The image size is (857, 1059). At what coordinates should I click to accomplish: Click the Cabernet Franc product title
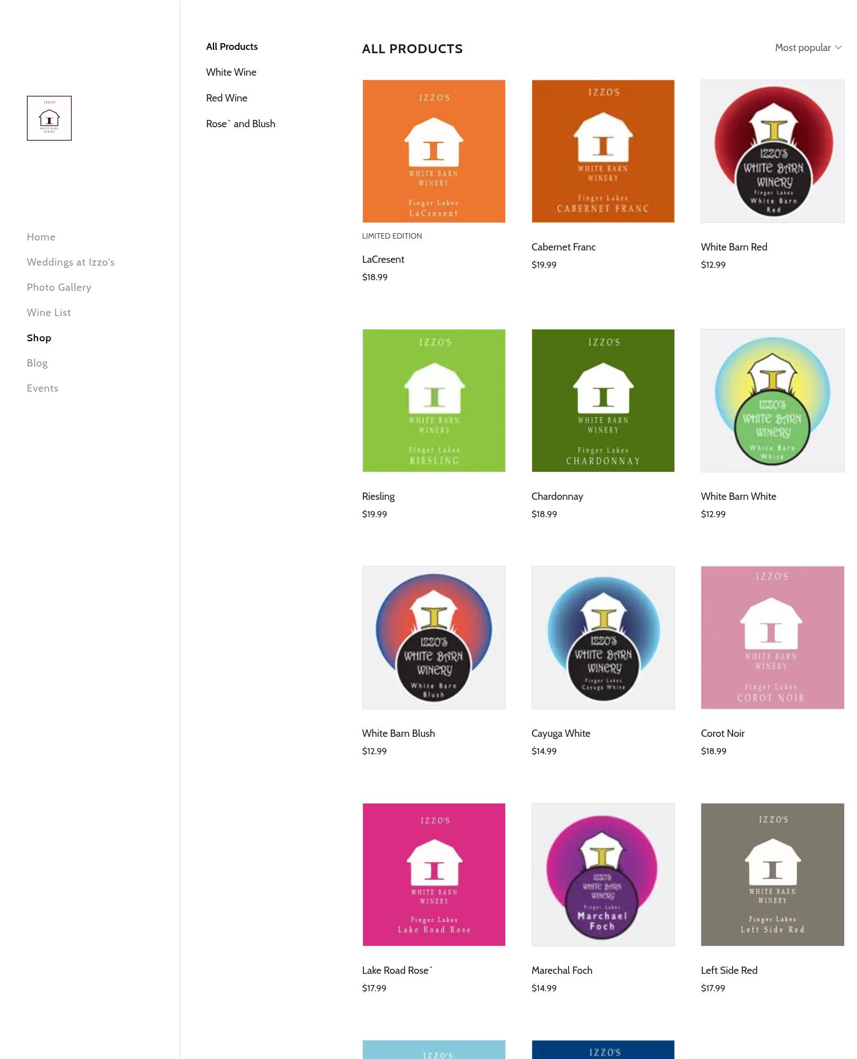coord(563,247)
